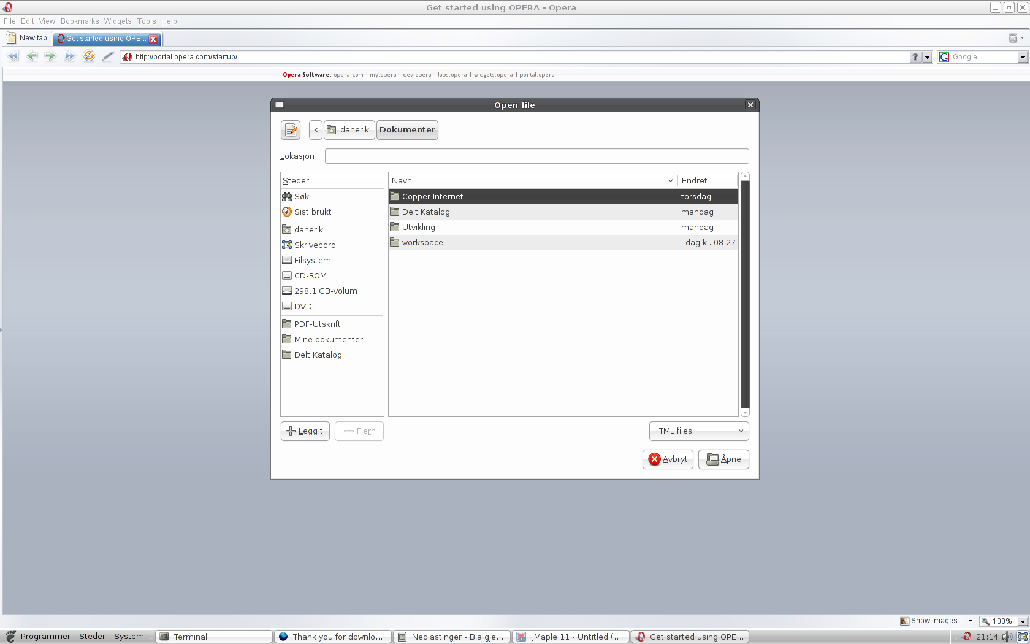Click the orange Reload page icon
This screenshot has width=1030, height=644.
coord(89,56)
